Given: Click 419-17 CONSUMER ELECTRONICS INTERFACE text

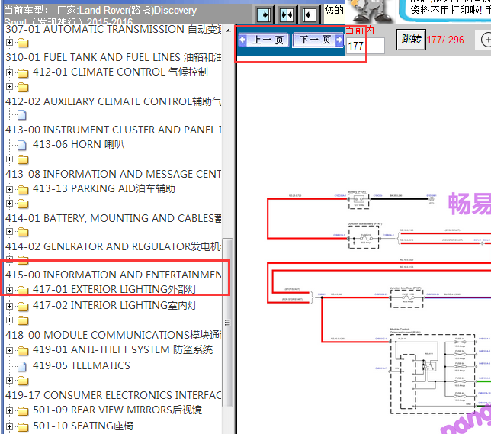Looking at the screenshot, I should tap(114, 395).
